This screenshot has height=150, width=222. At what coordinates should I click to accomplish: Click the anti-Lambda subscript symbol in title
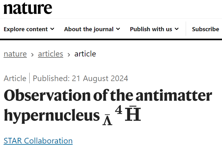click(x=107, y=120)
